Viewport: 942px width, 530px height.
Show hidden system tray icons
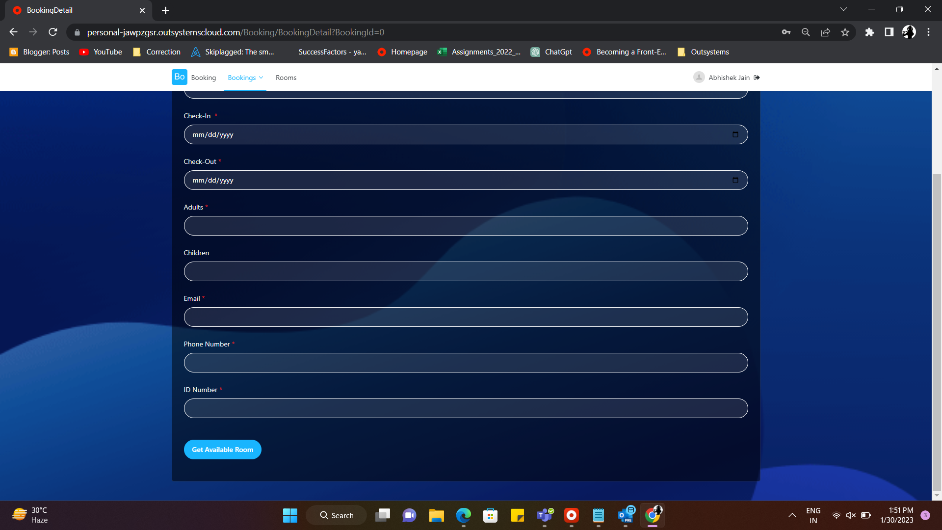pos(792,515)
